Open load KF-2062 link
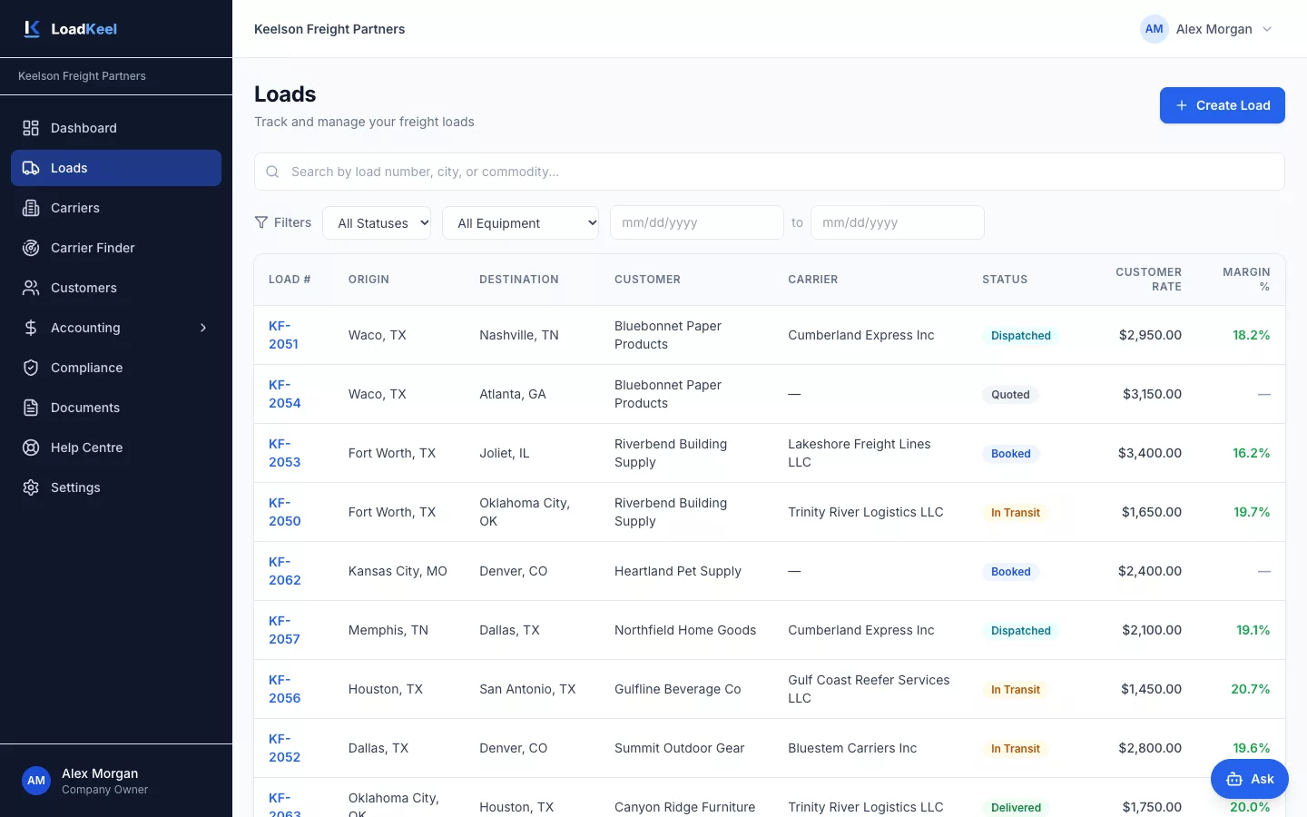 (x=284, y=571)
